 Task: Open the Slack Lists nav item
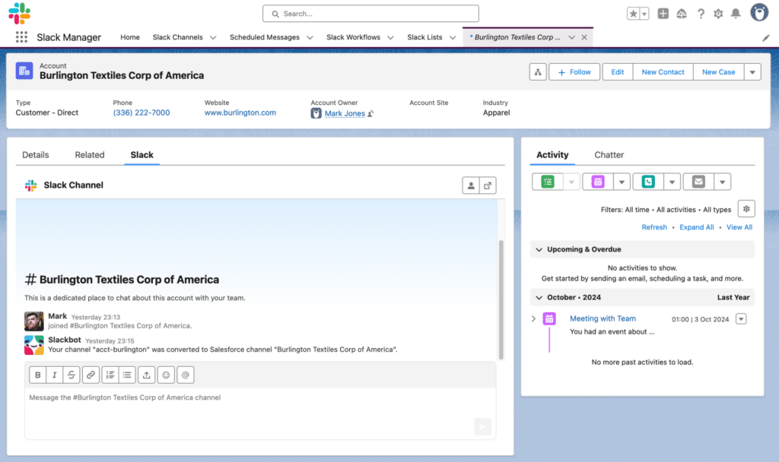pos(424,37)
